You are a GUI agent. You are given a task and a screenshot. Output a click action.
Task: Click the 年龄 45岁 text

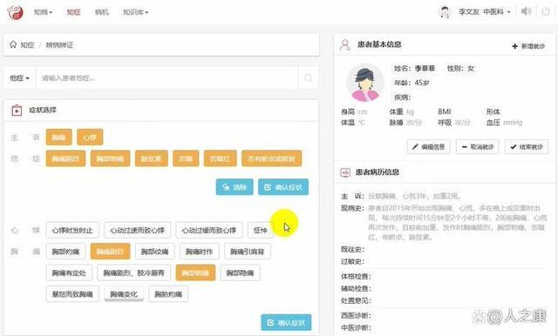click(412, 83)
